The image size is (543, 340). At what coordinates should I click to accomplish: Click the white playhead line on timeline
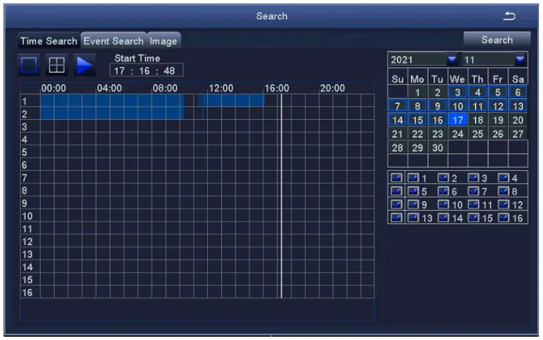(281, 196)
